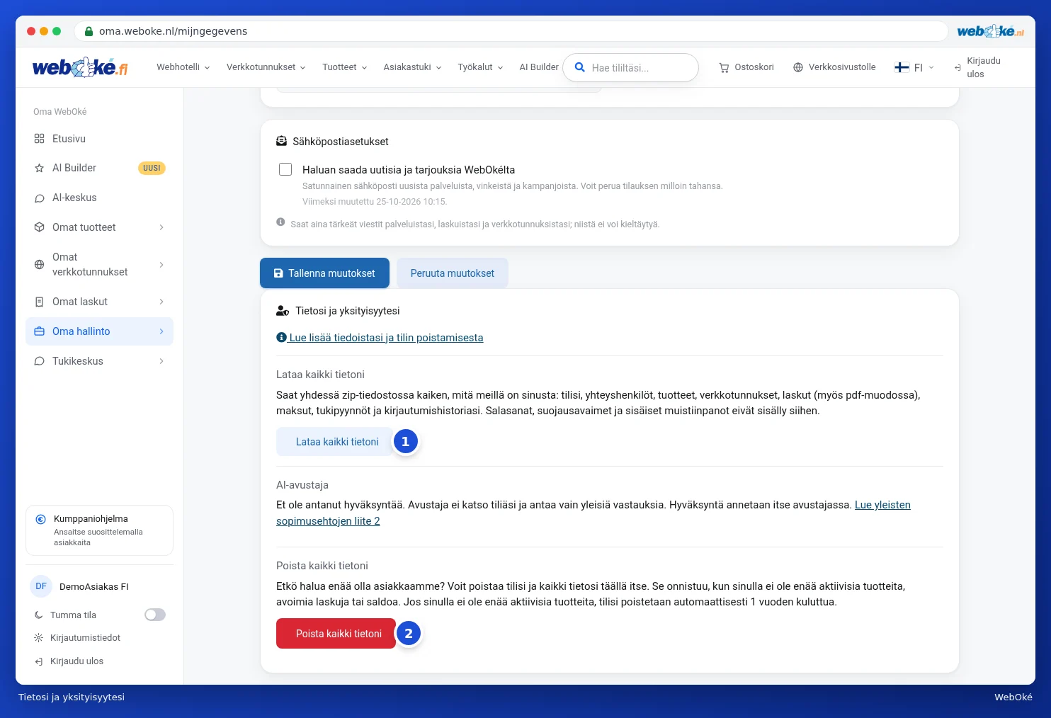Expand the Omat laskut sidebar section
The width and height of the screenshot is (1051, 718).
pos(99,302)
